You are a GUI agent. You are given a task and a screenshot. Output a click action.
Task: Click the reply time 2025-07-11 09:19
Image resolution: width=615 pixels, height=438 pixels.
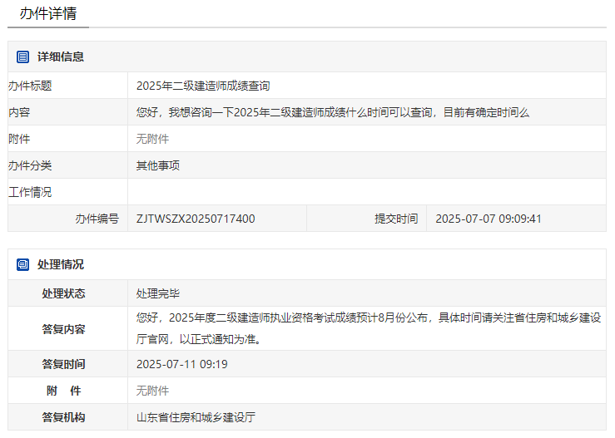coord(182,364)
